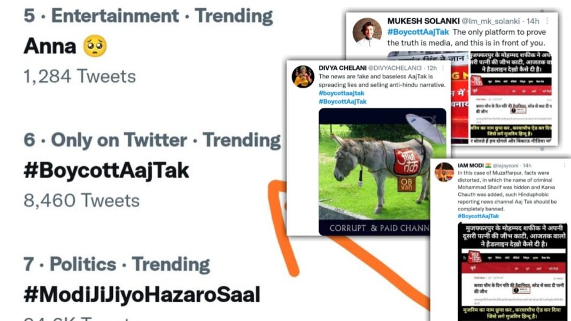
Task: Click Divya Chelani's profile avatar
Action: pos(302,76)
